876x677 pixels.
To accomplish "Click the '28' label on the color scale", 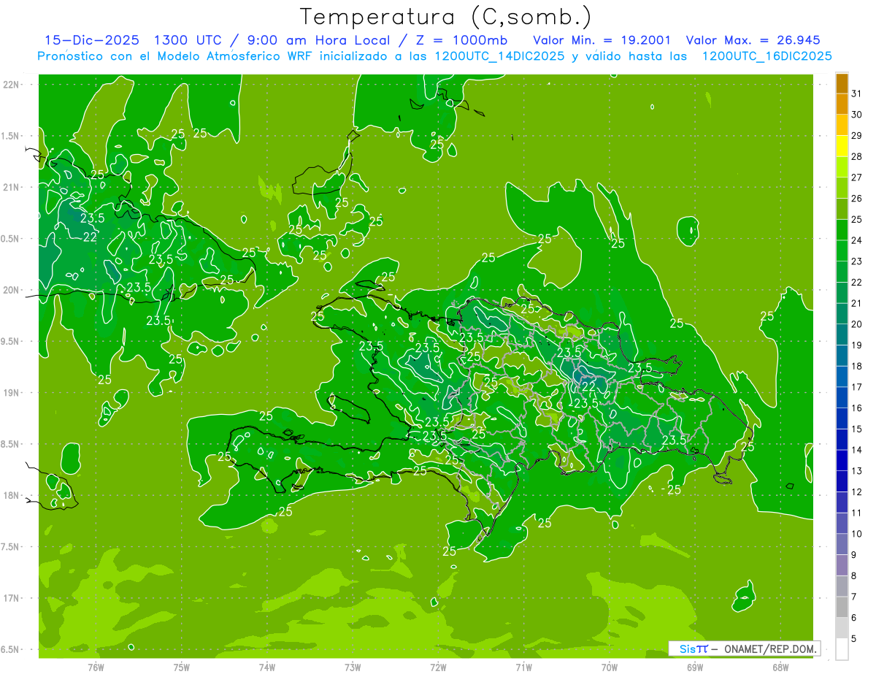I will (857, 156).
